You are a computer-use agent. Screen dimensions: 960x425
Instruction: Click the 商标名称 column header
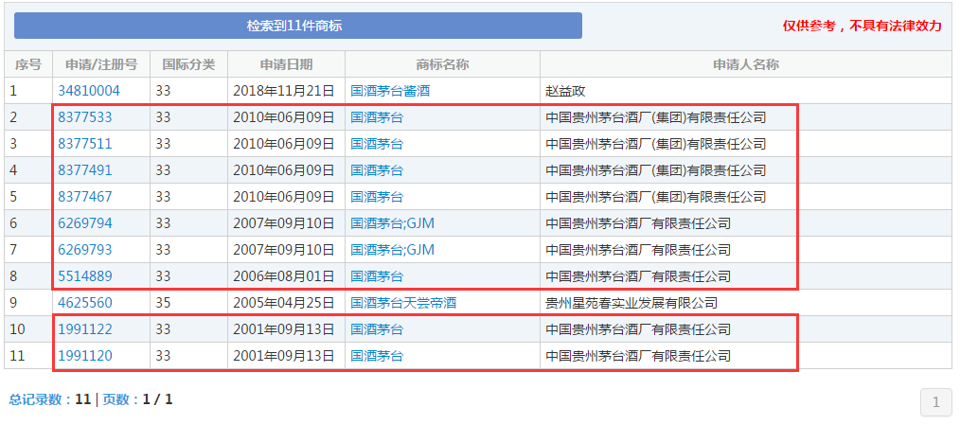coord(442,64)
